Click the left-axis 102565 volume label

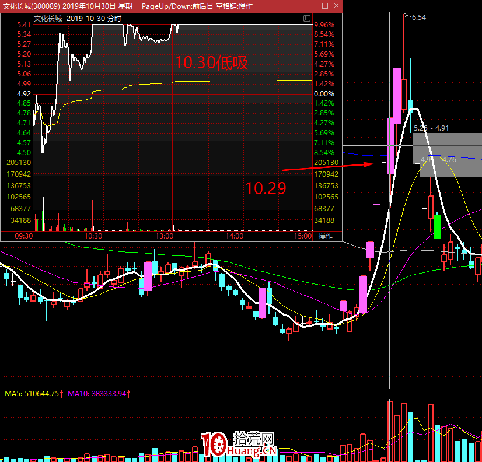click(x=19, y=197)
